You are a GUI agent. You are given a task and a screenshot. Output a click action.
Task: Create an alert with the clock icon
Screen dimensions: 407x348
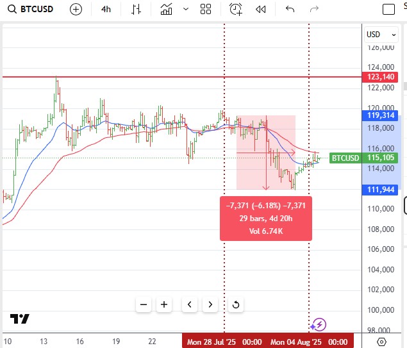[236, 10]
